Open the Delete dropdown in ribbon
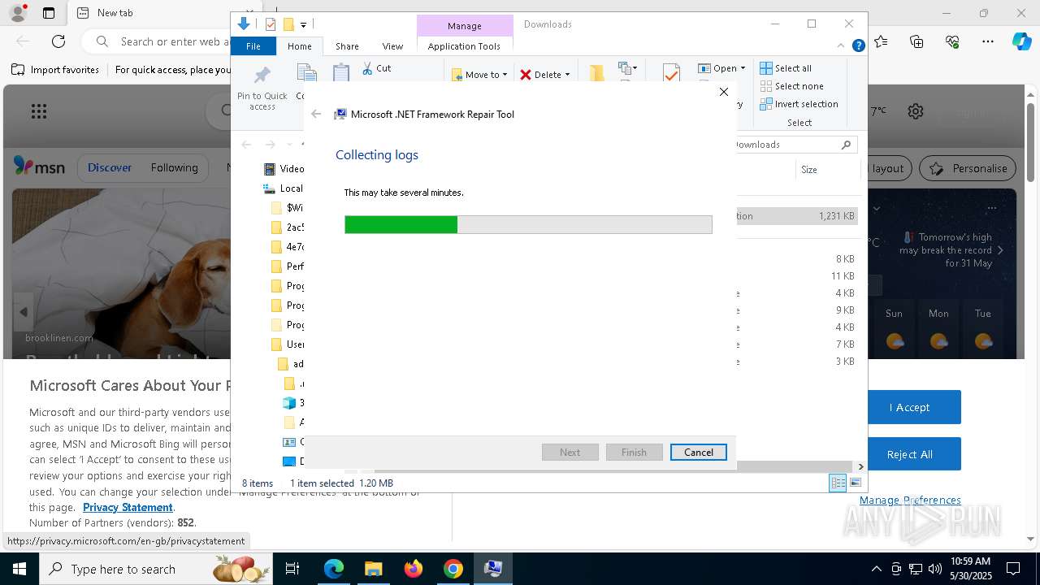The image size is (1040, 585). [x=545, y=75]
